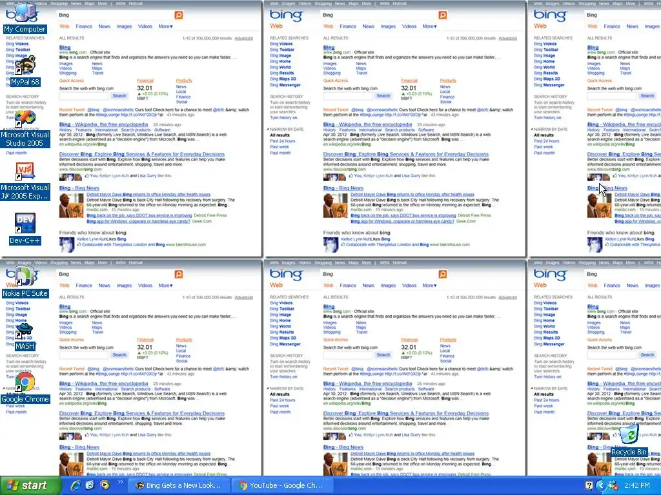Select the Microsoft Visual J# 2005 shortcut
661x495 pixels.
[x=25, y=181]
